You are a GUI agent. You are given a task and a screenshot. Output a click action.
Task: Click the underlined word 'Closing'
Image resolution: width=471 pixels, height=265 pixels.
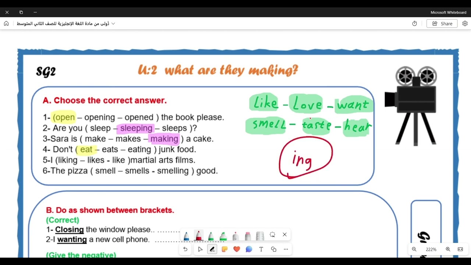[70, 230]
